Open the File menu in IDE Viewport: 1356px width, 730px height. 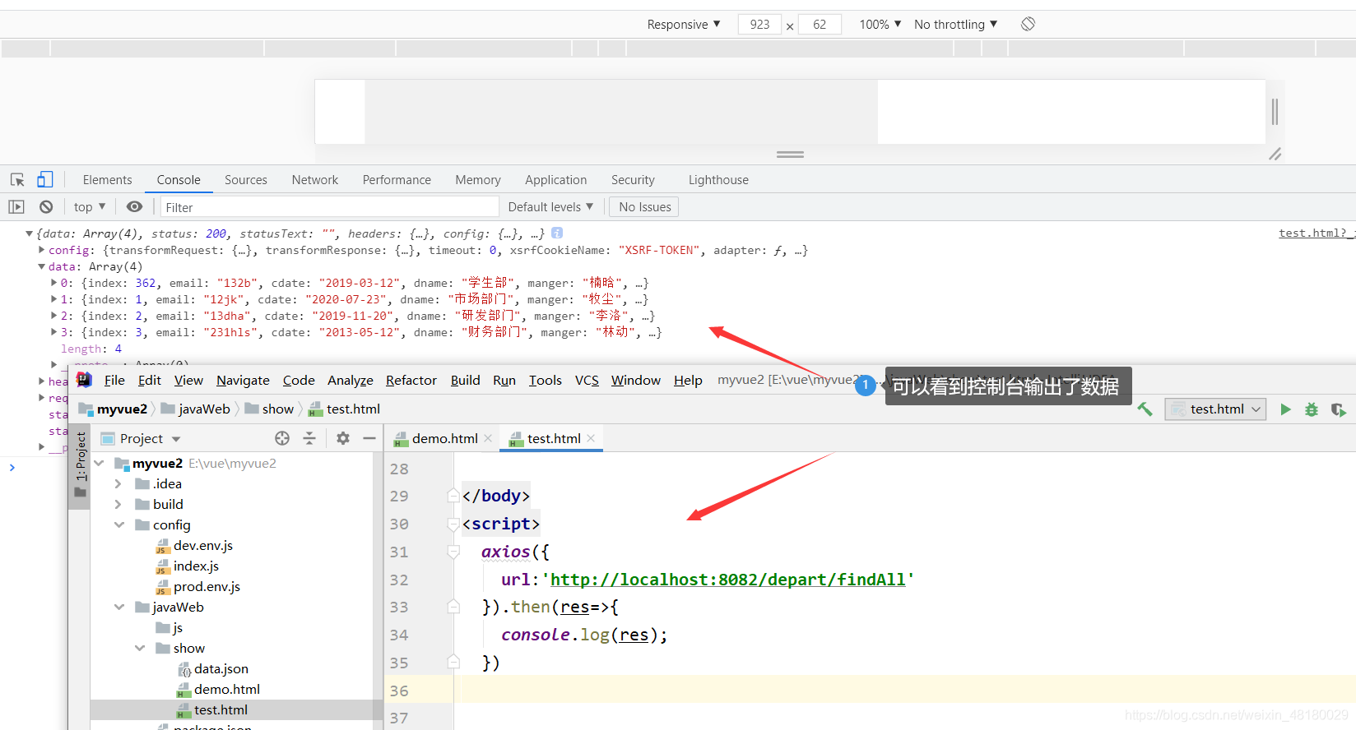pos(114,380)
